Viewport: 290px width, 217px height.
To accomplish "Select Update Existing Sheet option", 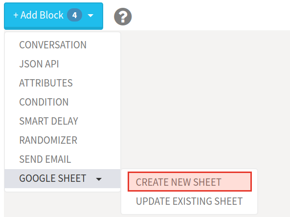I will [x=189, y=201].
